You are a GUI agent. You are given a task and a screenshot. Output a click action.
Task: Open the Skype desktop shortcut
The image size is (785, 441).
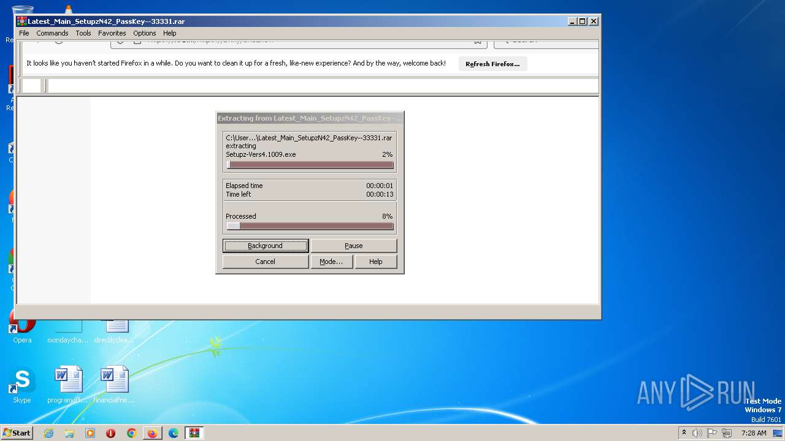click(x=22, y=386)
